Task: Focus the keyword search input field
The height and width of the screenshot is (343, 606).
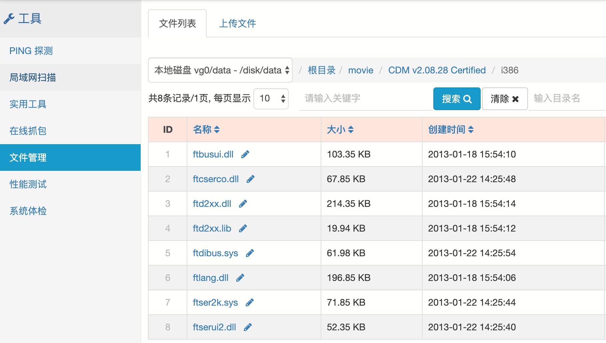Action: (365, 98)
